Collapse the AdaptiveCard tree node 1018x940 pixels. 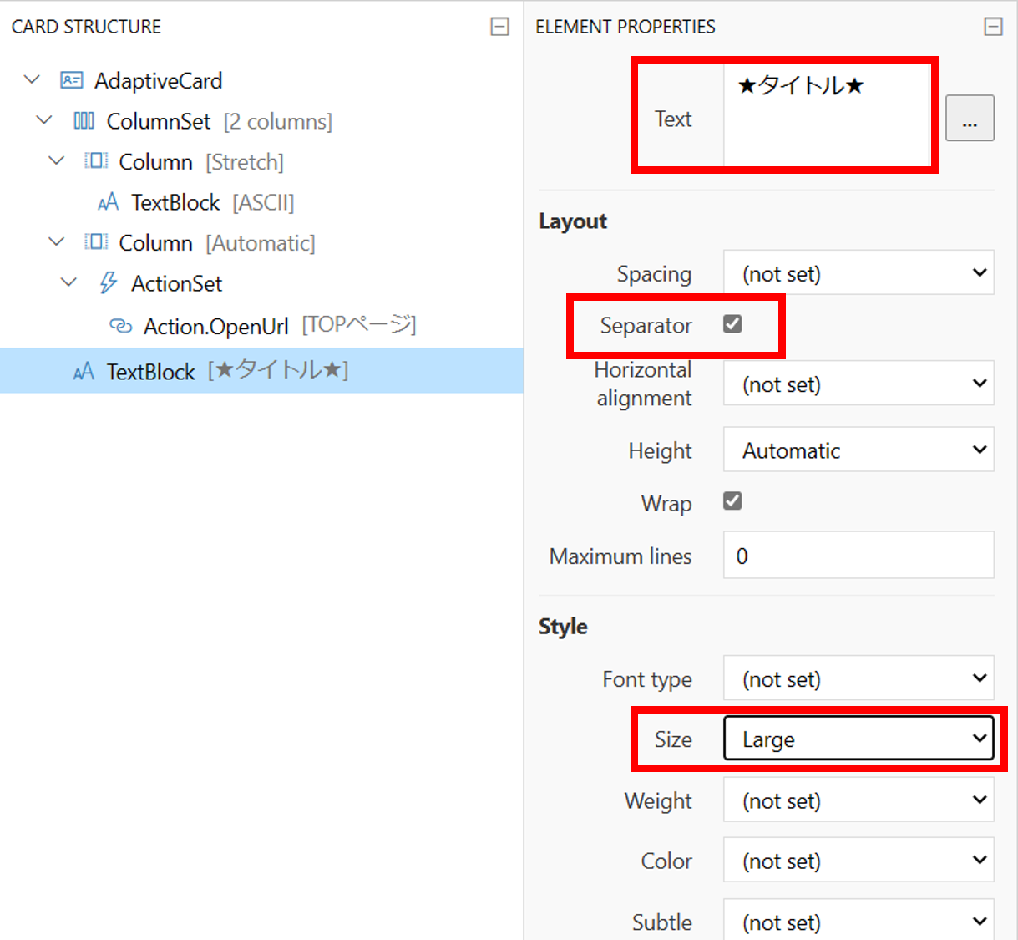click(x=32, y=80)
